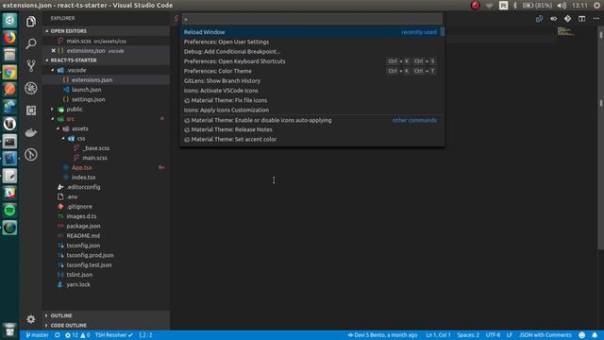Change the UTF-8 encoding
Viewport: 604px width, 340px height.
coord(493,335)
